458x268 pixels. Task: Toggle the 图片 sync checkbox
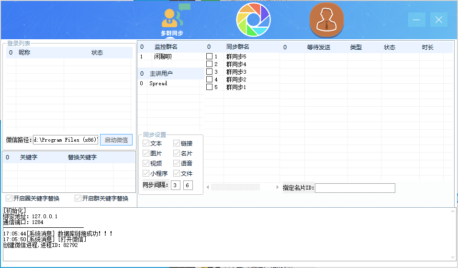pos(146,153)
